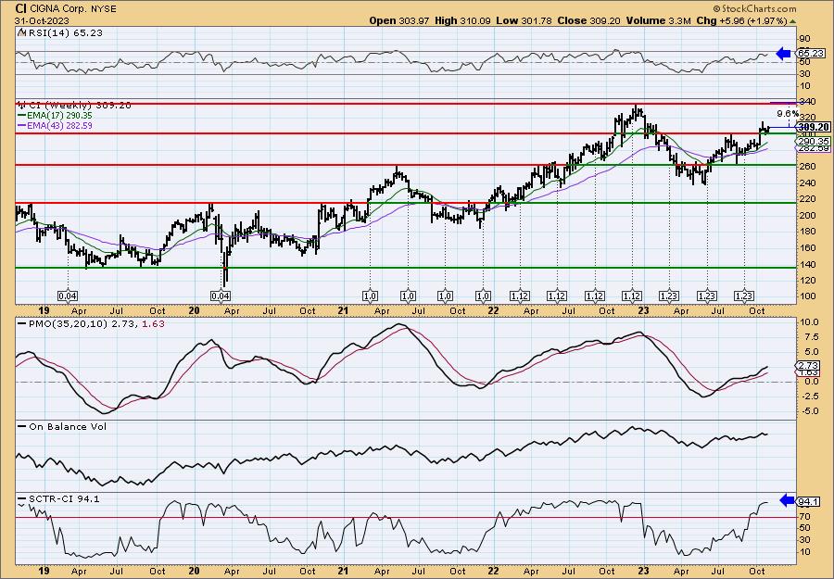Image resolution: width=834 pixels, height=579 pixels.
Task: Click the red horizontal threshold line in the SCTR panel
Action: [404, 517]
